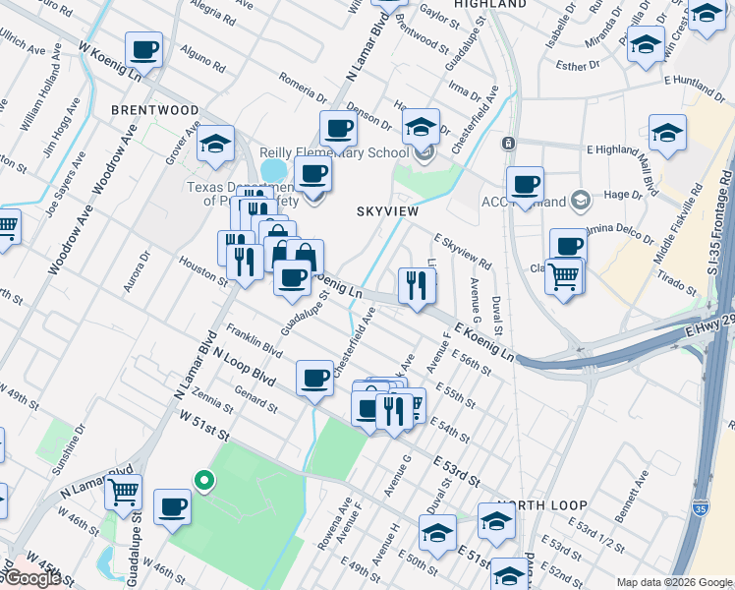
Task: Open coffee marker on Koenig Ln at Guadalupe St
Action: click(292, 281)
